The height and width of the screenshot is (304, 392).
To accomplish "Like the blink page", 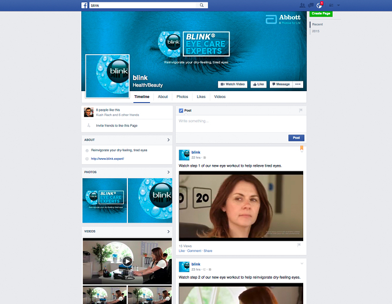I will pyautogui.click(x=258, y=84).
